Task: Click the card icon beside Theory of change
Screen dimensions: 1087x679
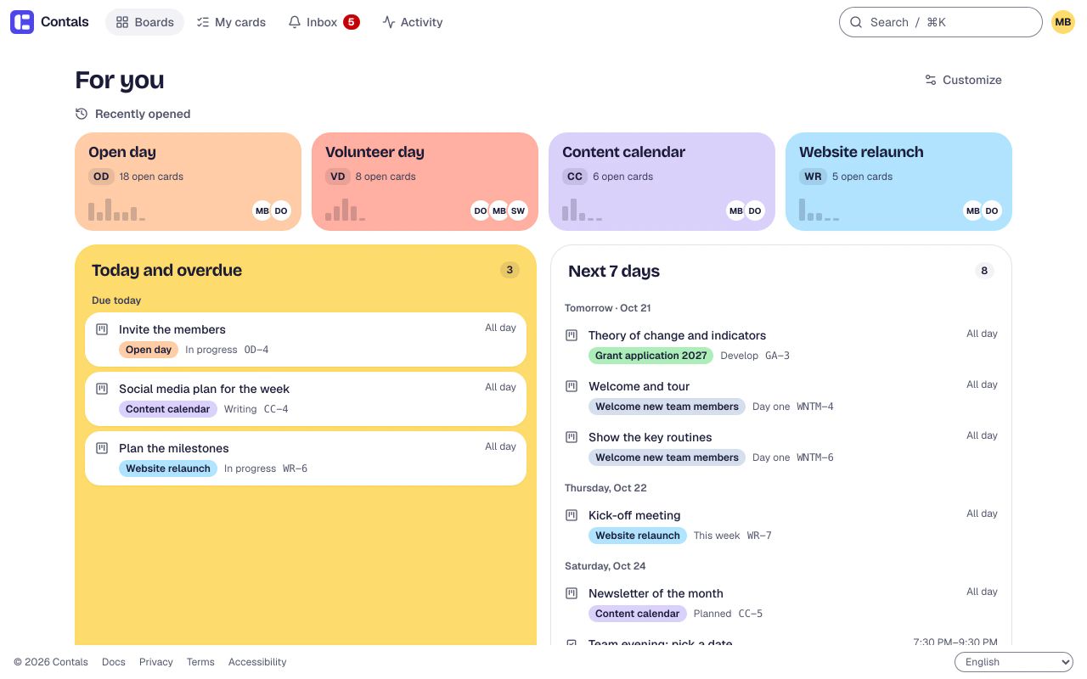Action: tap(572, 335)
